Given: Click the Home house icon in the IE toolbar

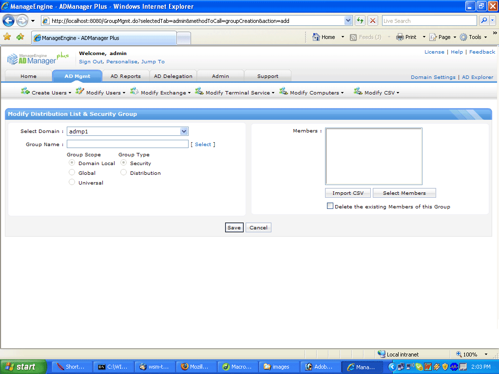Looking at the screenshot, I should pos(316,37).
